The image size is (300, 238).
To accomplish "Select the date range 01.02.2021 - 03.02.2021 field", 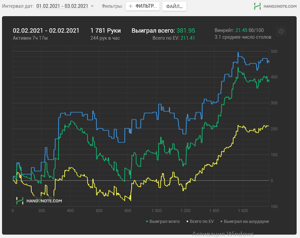I will [x=62, y=6].
